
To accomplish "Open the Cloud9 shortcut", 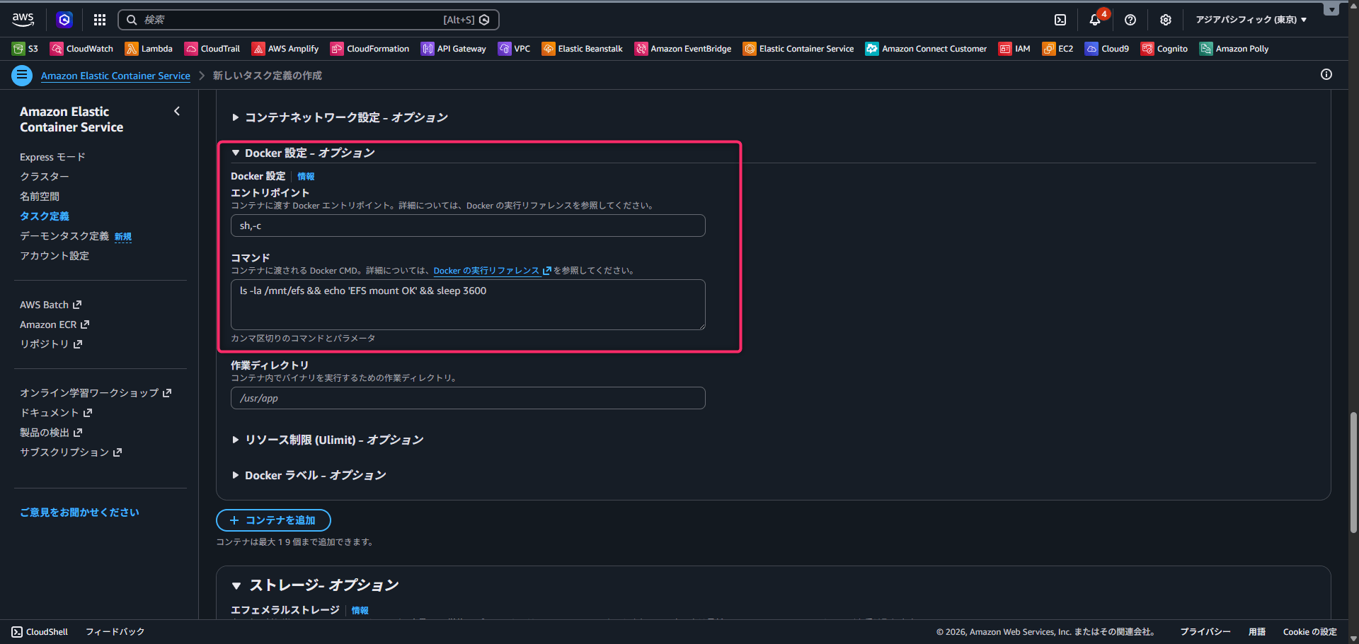I will 1108,49.
